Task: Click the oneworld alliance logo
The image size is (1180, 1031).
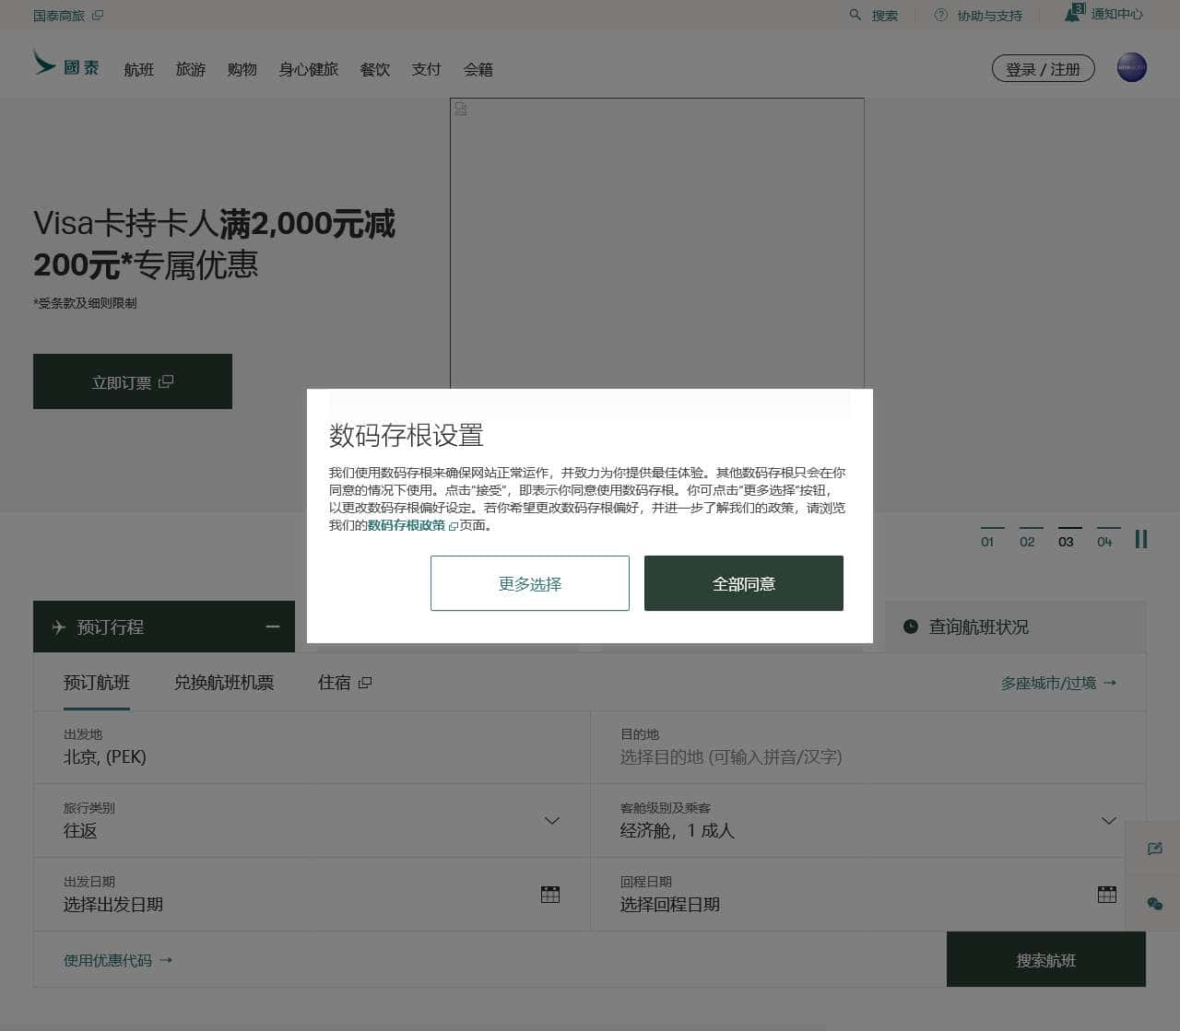Action: click(1131, 67)
